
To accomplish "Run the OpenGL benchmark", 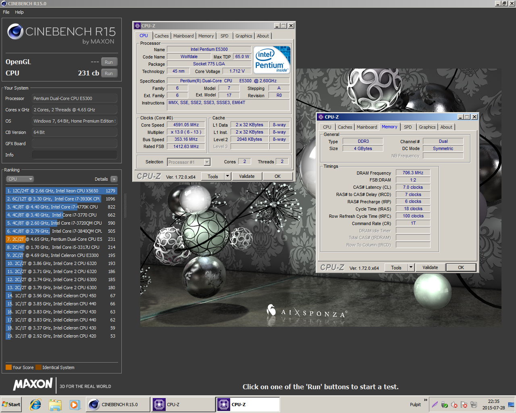I will pyautogui.click(x=109, y=62).
